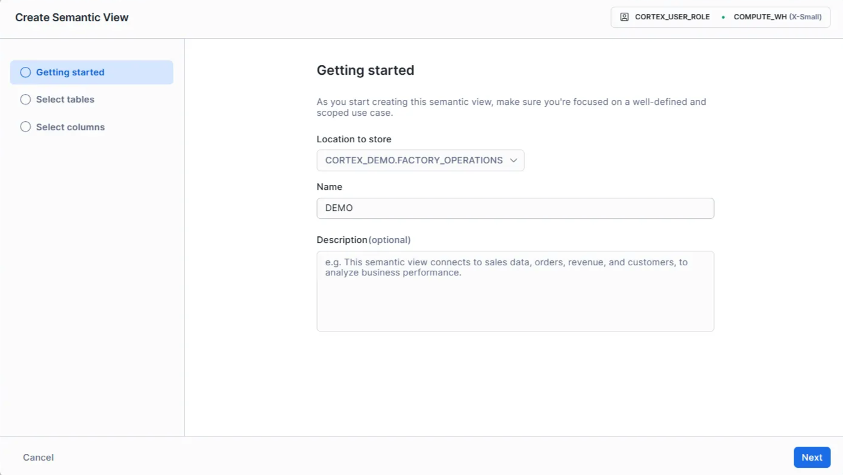
Task: Click the user role icon beside CORTEX_USER_ROLE
Action: pos(624,17)
